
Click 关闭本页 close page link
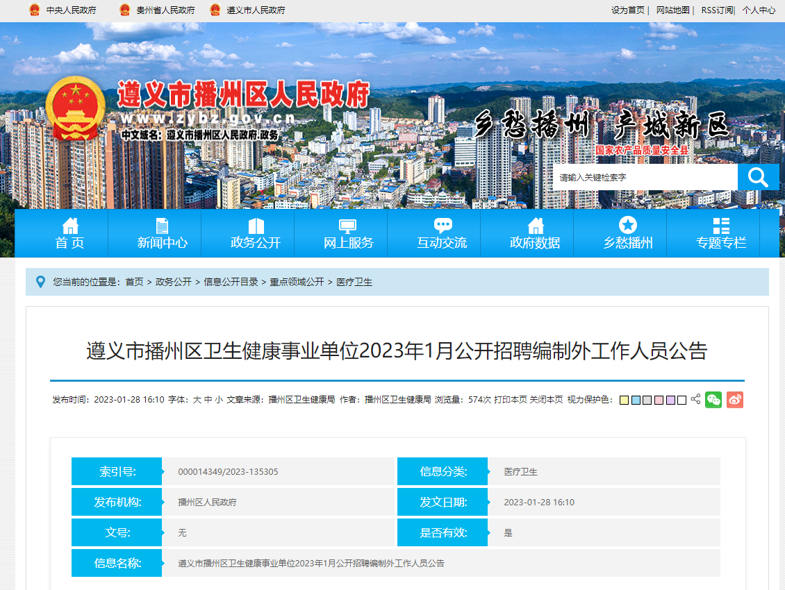(x=546, y=400)
